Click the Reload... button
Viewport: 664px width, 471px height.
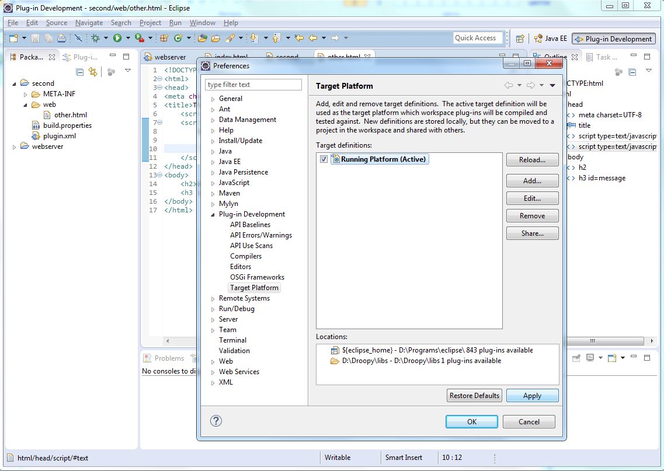click(532, 159)
